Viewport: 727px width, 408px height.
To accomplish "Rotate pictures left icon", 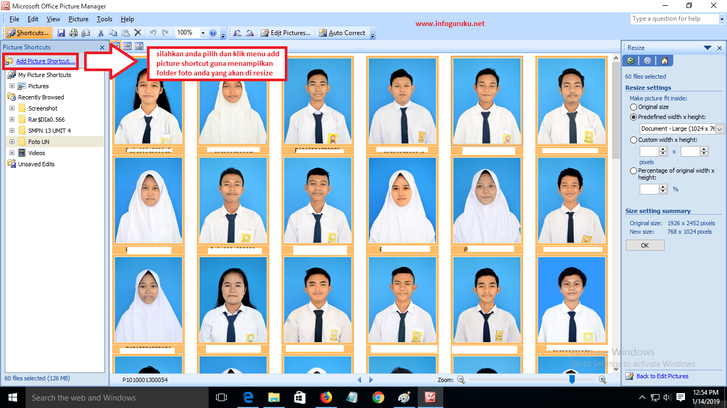I will 237,33.
